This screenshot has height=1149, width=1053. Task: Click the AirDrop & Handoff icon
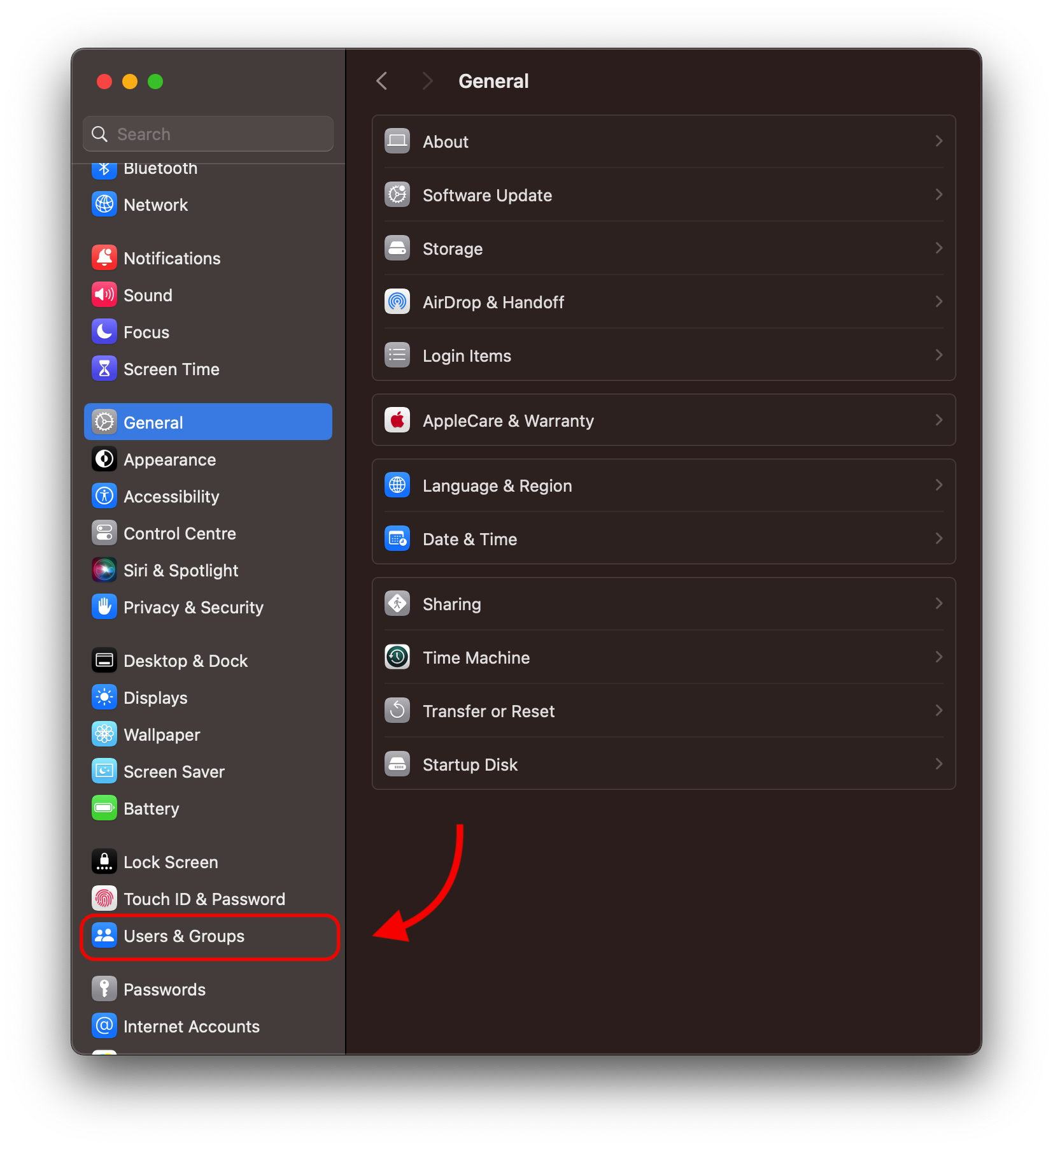397,301
